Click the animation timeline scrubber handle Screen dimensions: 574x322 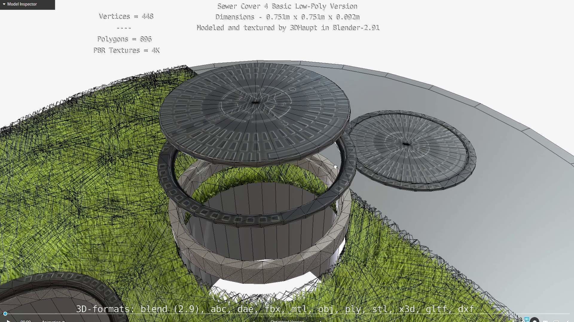tap(5, 314)
